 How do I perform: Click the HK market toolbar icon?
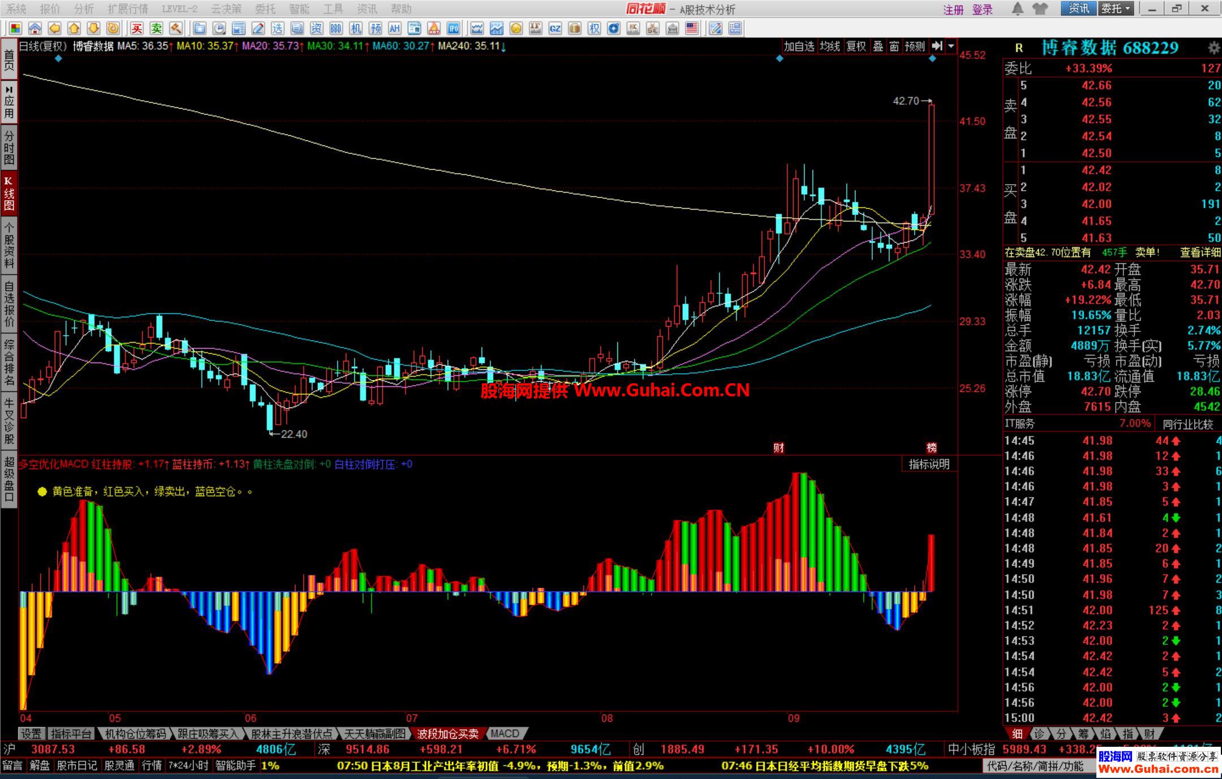(633, 28)
